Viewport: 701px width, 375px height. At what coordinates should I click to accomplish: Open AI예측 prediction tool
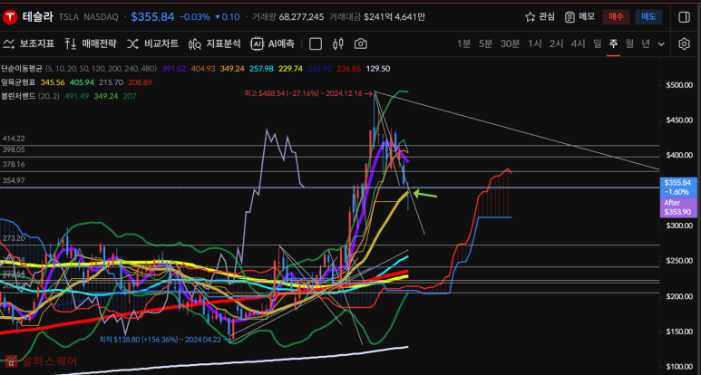pos(272,43)
